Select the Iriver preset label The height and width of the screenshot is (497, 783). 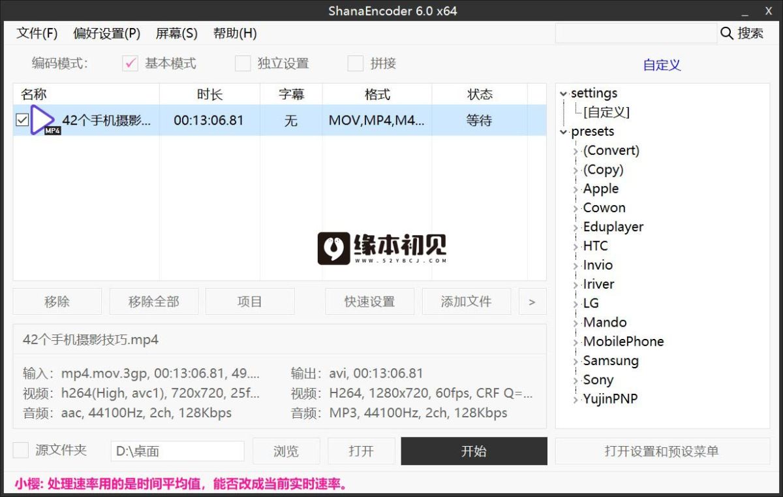point(598,284)
